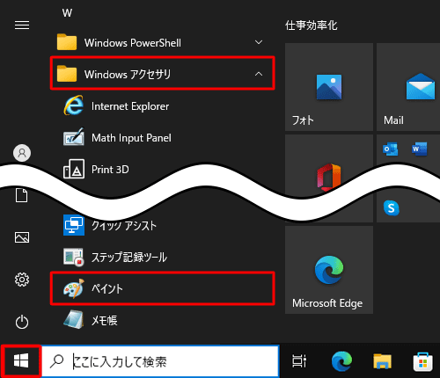Open Math Input Panel

(x=163, y=138)
